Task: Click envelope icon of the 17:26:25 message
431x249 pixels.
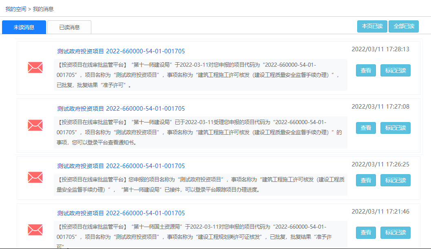Action: click(35, 177)
